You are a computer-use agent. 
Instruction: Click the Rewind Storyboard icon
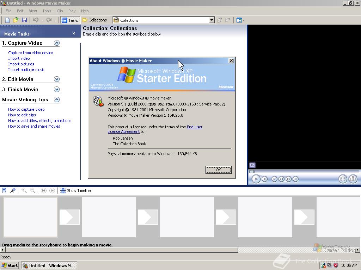43,191
